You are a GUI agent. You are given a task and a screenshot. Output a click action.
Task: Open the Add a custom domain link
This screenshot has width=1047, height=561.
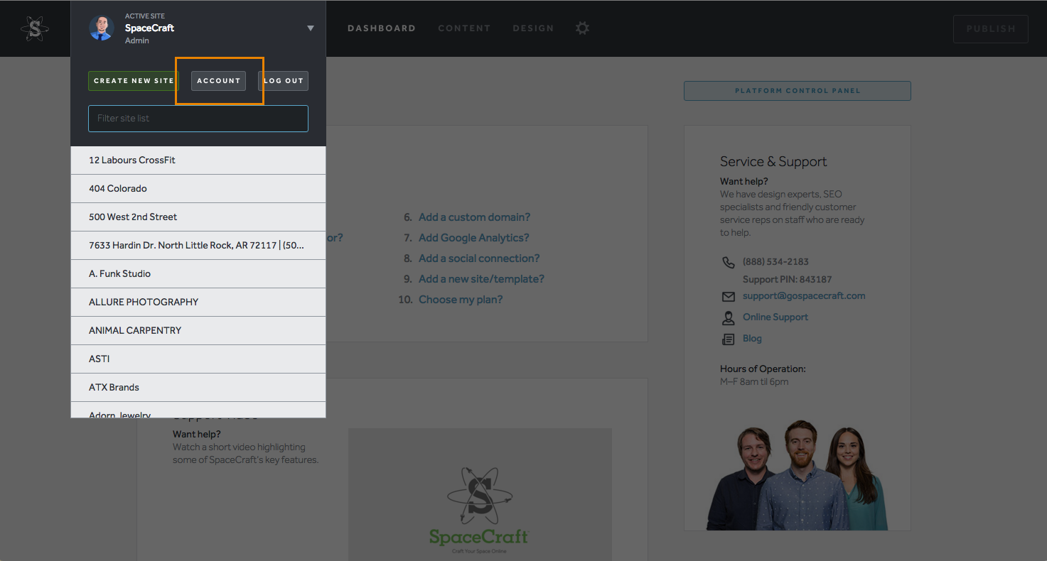(x=474, y=217)
